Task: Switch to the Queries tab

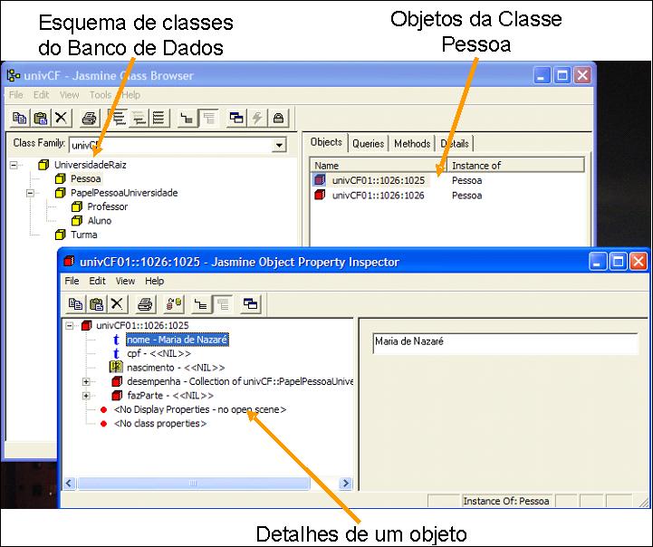Action: point(369,143)
